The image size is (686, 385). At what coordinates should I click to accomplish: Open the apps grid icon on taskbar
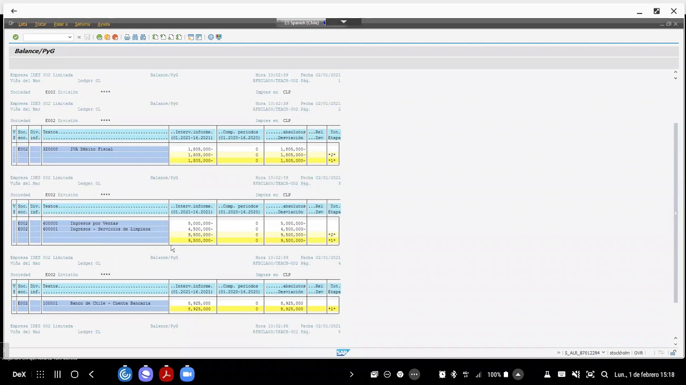point(40,374)
